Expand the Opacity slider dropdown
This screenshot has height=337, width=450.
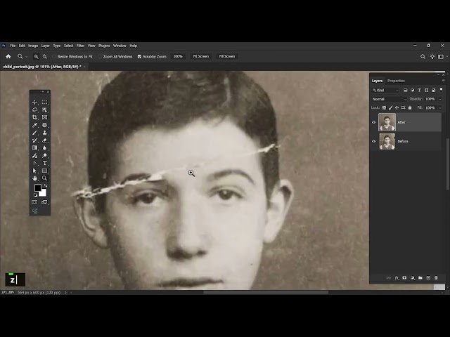coord(439,99)
